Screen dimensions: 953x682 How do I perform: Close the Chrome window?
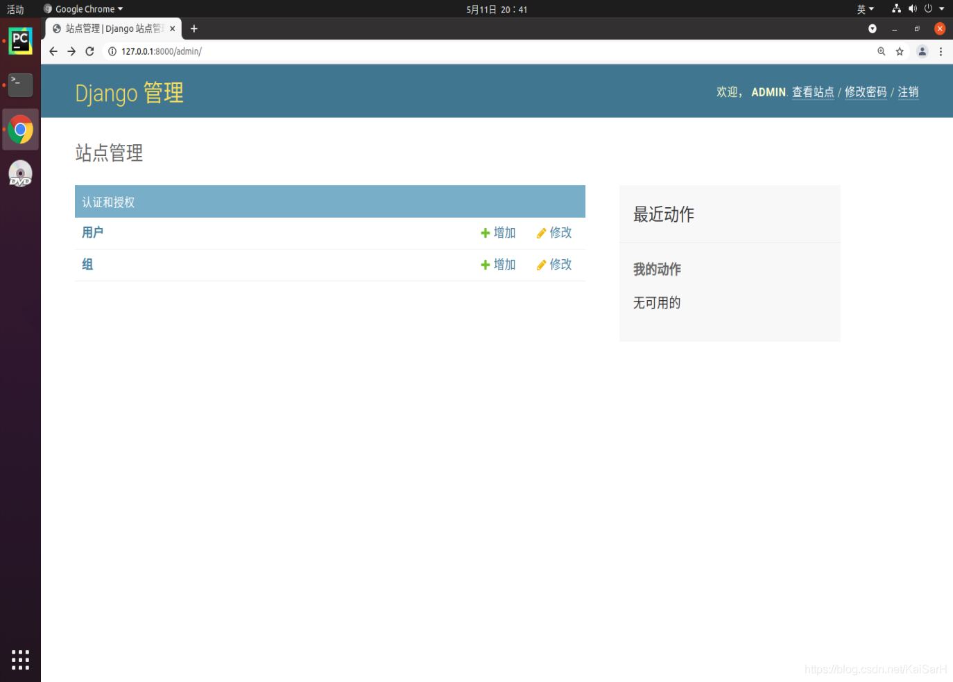click(x=940, y=28)
